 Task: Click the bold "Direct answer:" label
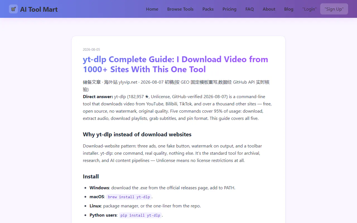98,97
